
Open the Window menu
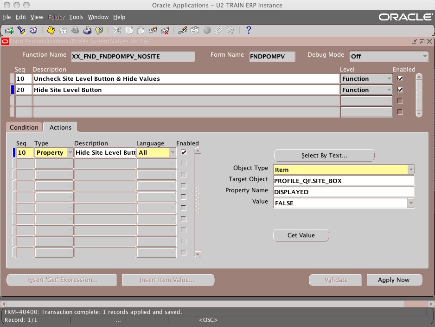[x=98, y=17]
